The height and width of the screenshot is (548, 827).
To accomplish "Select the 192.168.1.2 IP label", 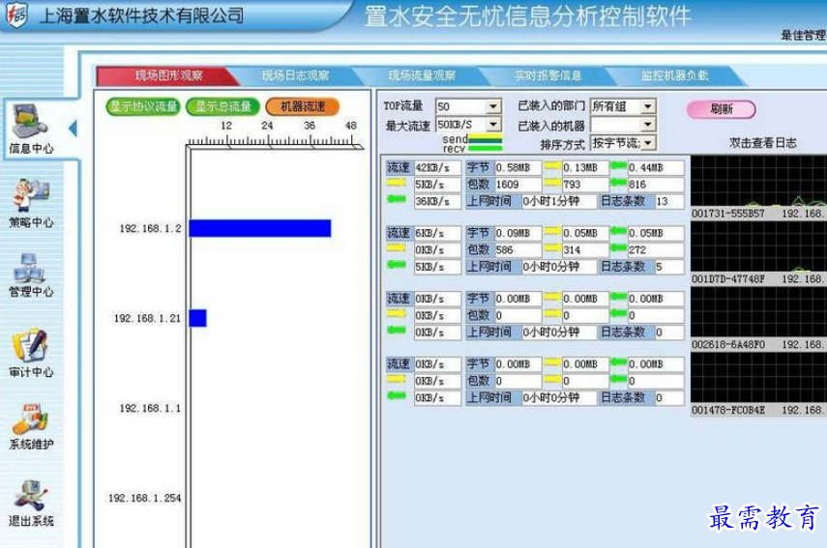I will tap(150, 229).
